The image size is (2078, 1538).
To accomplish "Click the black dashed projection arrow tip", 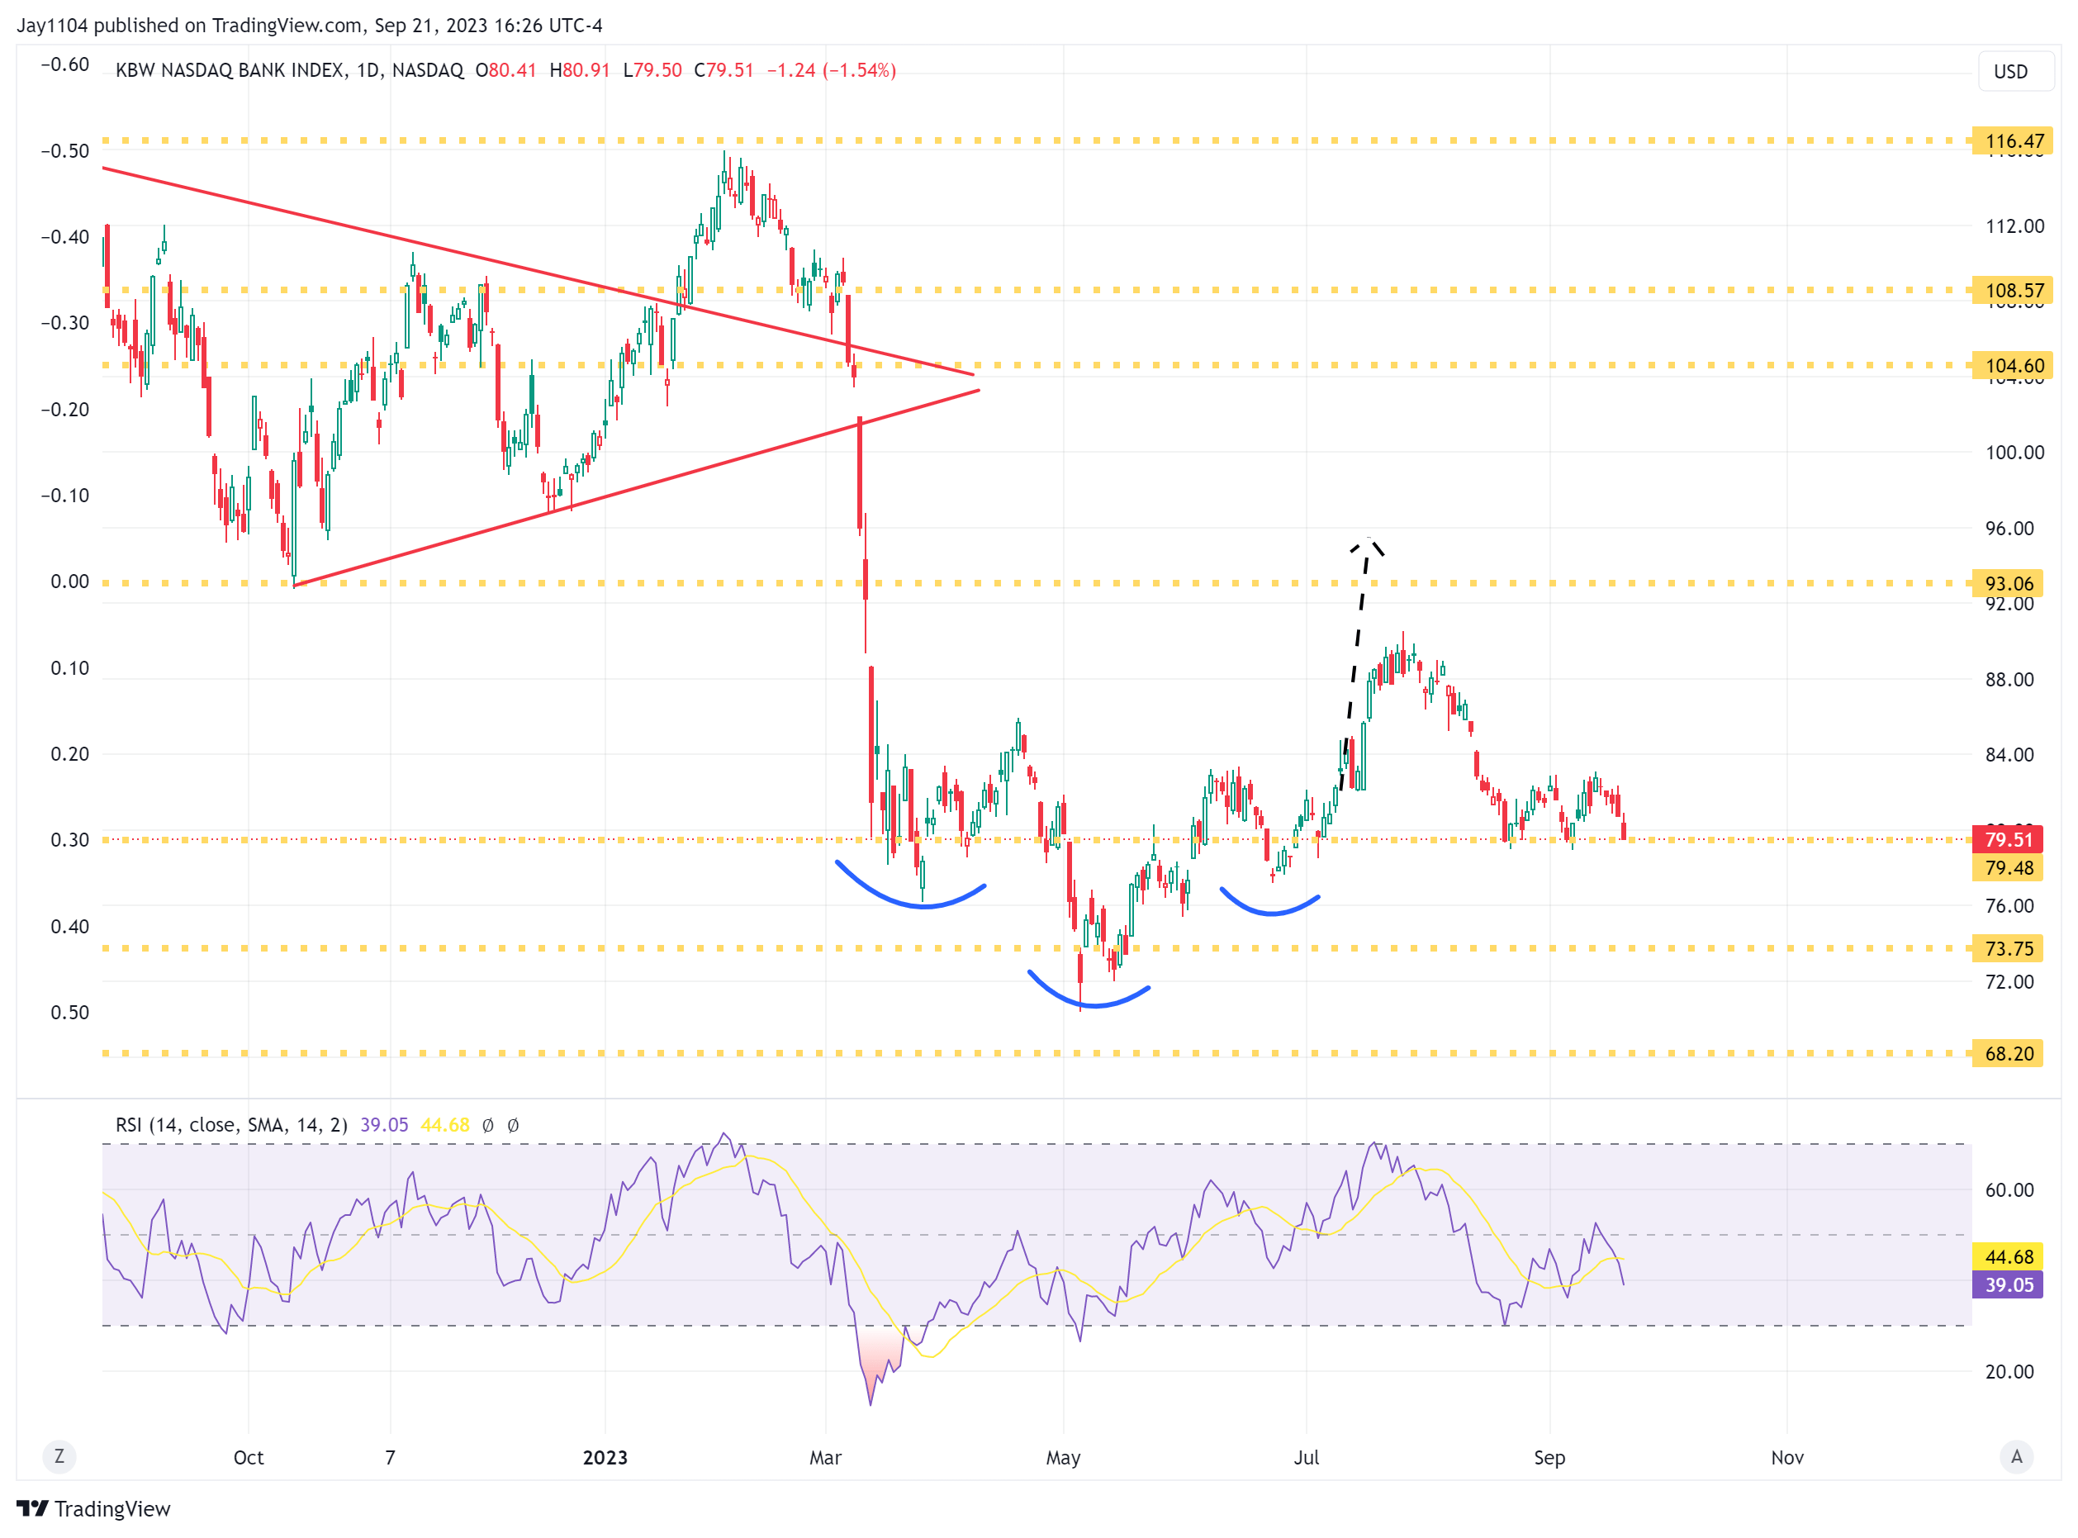I will click(1368, 541).
